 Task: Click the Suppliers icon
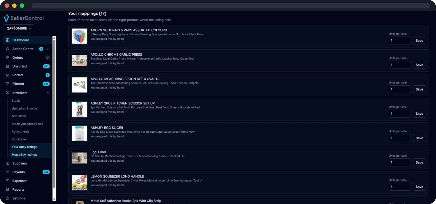coord(8,163)
